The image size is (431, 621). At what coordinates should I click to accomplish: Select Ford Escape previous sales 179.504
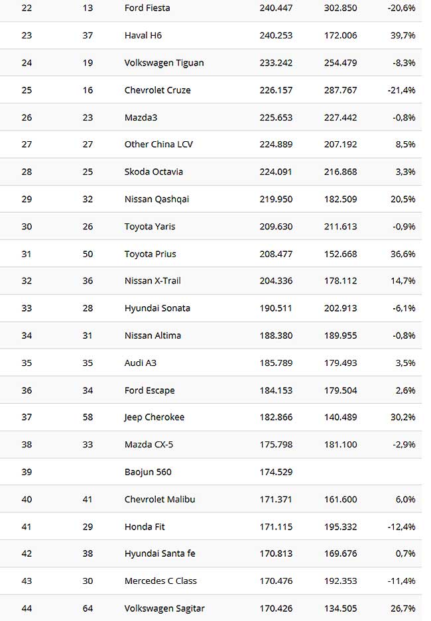tap(340, 390)
